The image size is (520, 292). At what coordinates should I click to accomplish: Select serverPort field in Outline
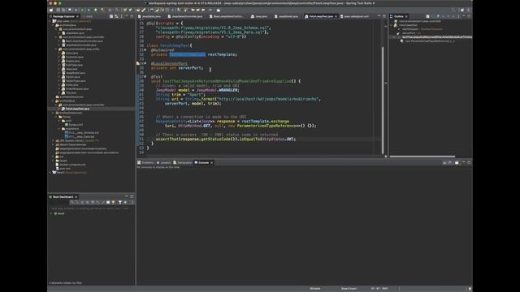[409, 33]
